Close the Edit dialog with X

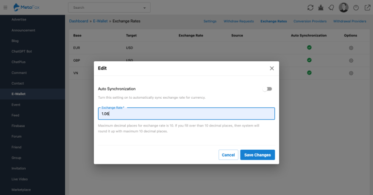[271, 69]
